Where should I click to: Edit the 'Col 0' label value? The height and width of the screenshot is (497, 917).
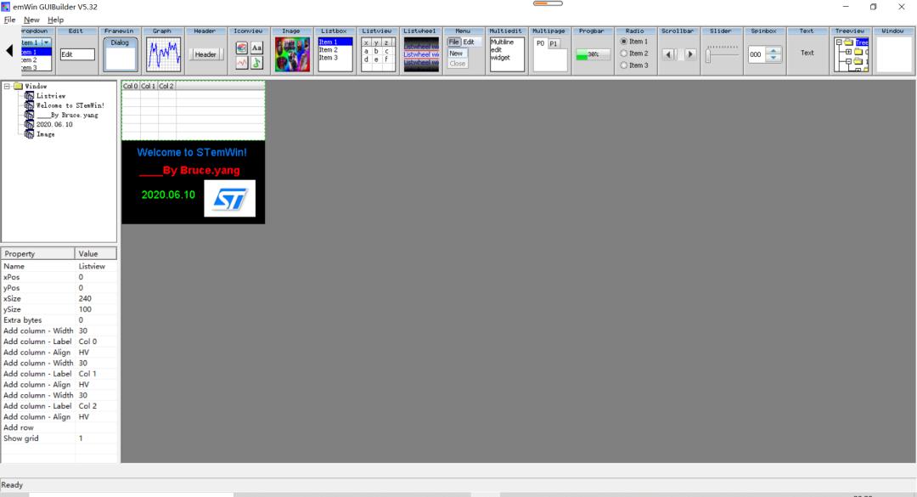(x=97, y=342)
